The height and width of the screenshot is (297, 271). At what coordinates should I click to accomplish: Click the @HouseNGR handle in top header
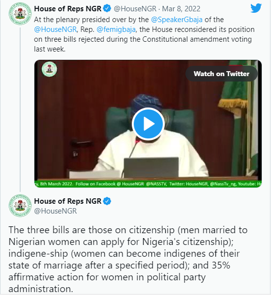pyautogui.click(x=135, y=9)
